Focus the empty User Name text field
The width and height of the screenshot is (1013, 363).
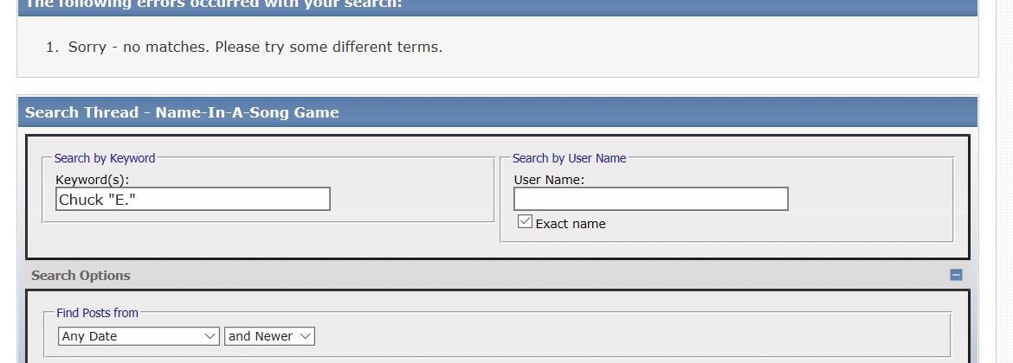pos(650,200)
